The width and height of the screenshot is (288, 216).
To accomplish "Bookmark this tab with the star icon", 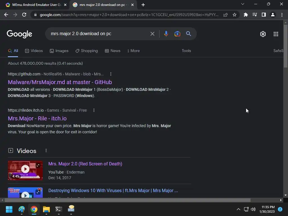I will [235, 15].
